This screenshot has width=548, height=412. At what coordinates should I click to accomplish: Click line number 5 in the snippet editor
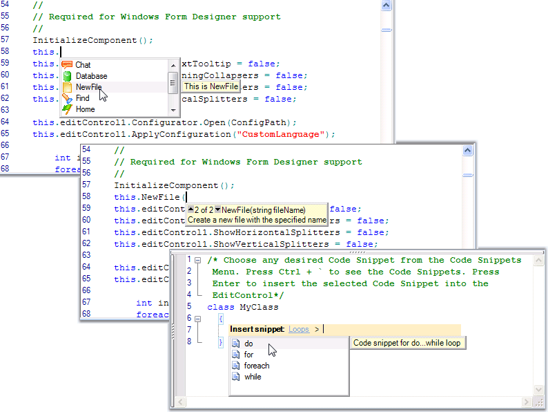point(189,306)
